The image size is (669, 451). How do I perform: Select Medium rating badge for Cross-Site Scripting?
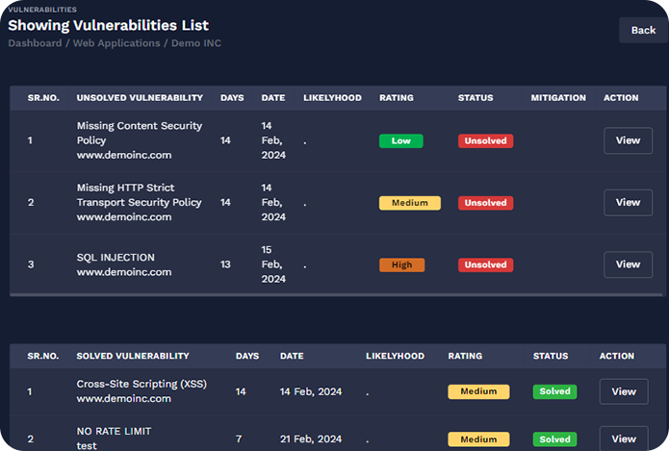478,391
